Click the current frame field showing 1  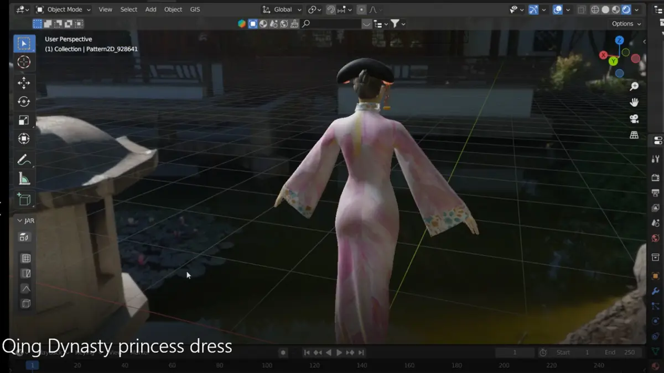point(515,353)
